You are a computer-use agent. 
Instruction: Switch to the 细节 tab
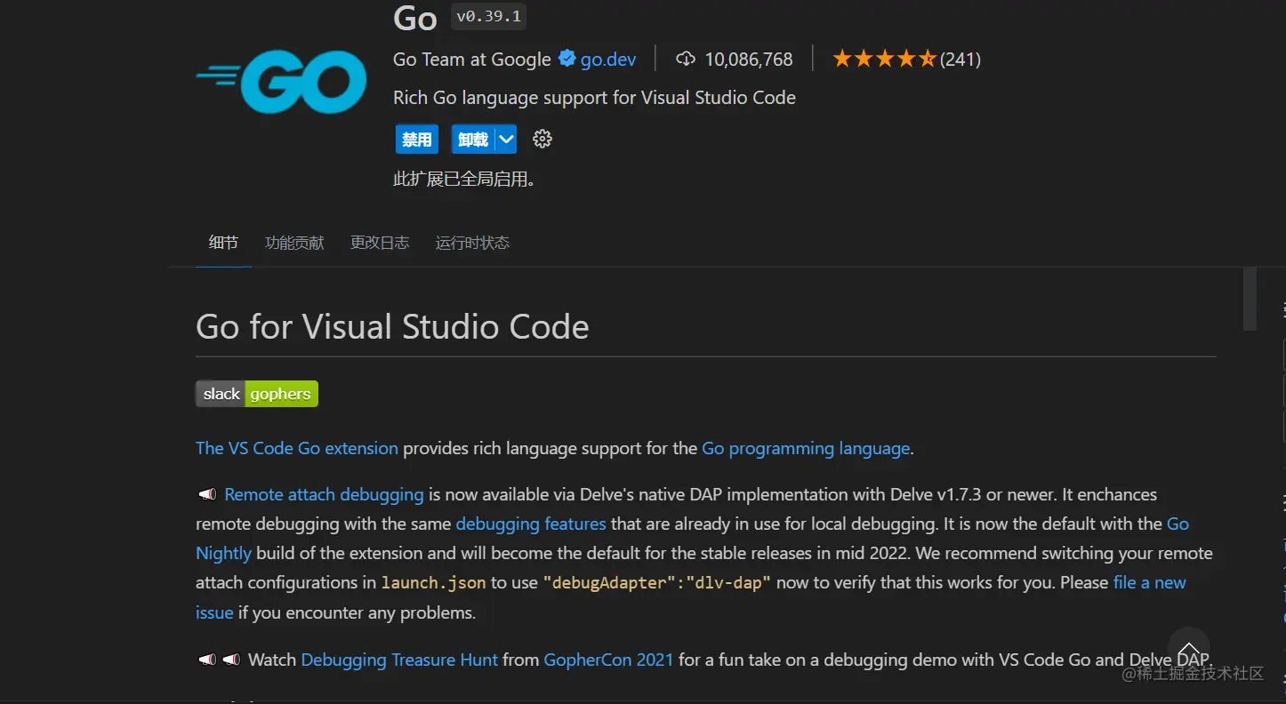point(223,243)
